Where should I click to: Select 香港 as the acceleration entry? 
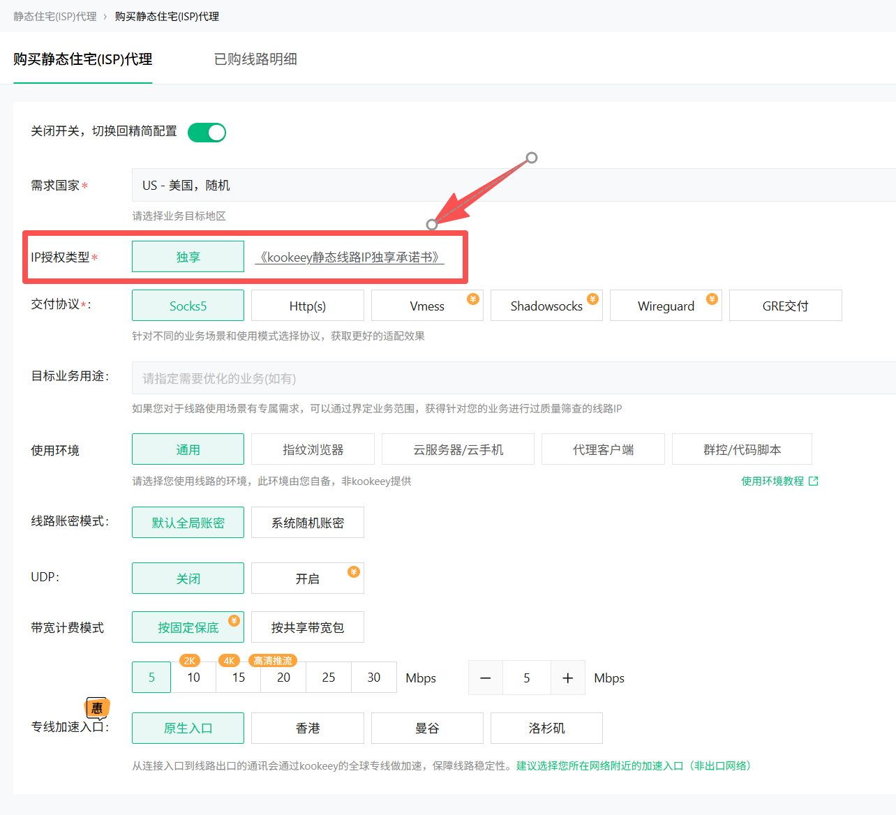point(307,728)
